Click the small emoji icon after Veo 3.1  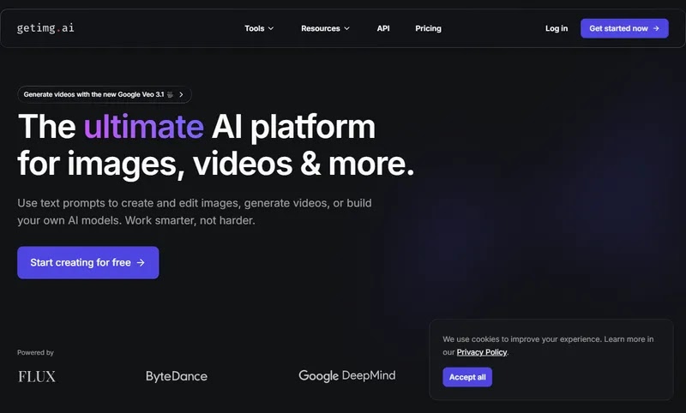point(170,94)
